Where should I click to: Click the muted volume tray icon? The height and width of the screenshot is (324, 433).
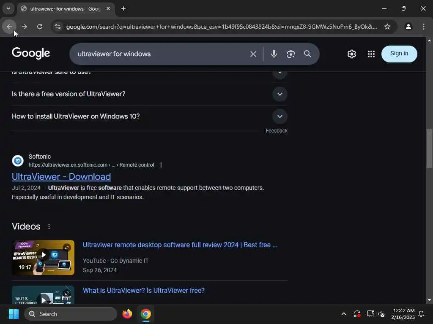(382, 314)
